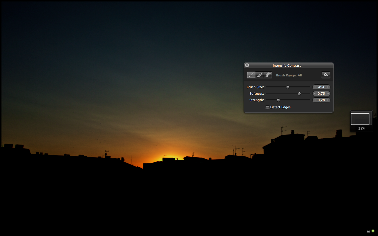Click the Strength label
Image resolution: width=378 pixels, height=236 pixels.
tap(257, 100)
